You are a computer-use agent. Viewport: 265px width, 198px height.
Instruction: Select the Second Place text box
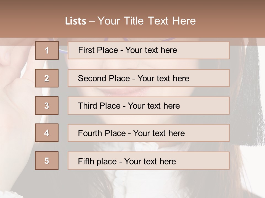[149, 78]
